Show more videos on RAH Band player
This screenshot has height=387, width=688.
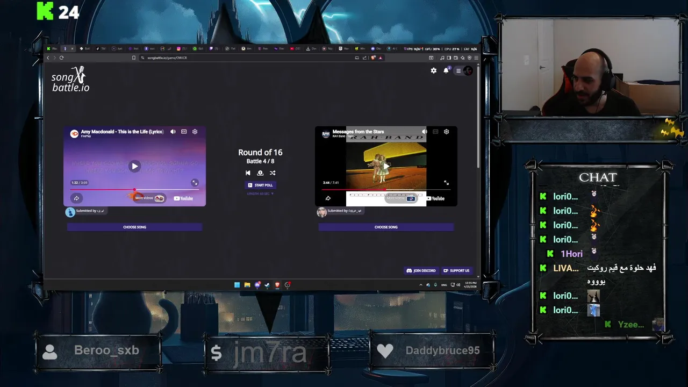pos(401,198)
